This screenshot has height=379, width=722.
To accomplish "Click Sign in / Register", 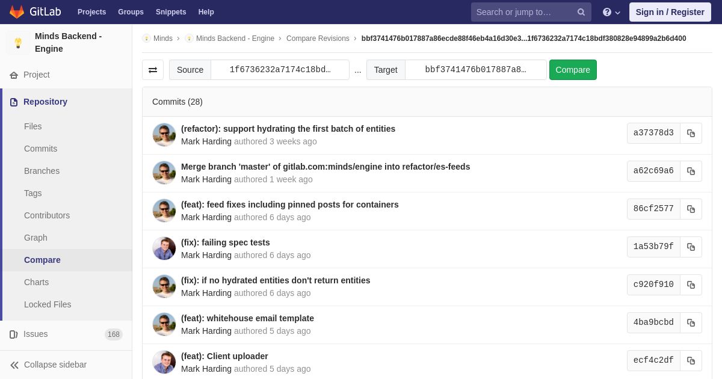I will [x=670, y=12].
